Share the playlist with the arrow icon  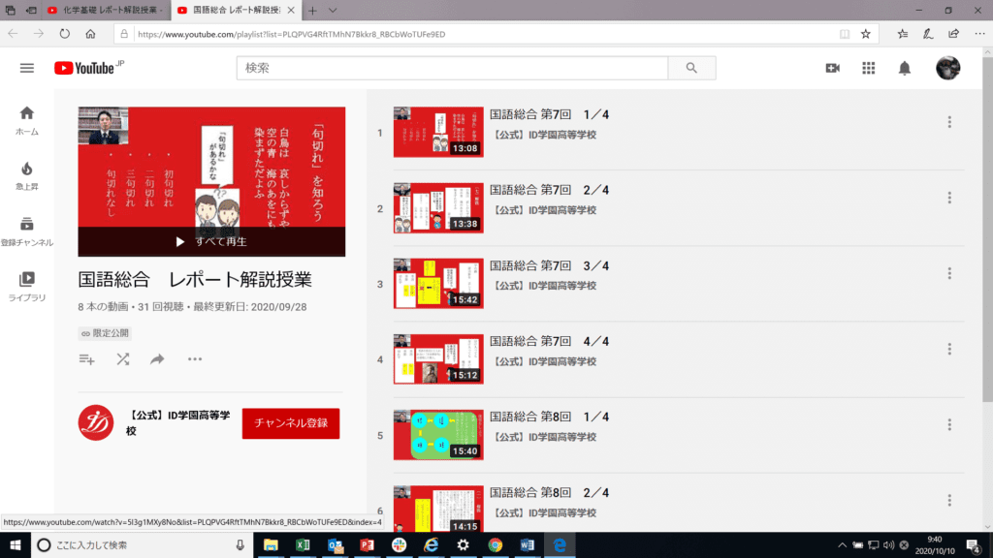coord(157,359)
